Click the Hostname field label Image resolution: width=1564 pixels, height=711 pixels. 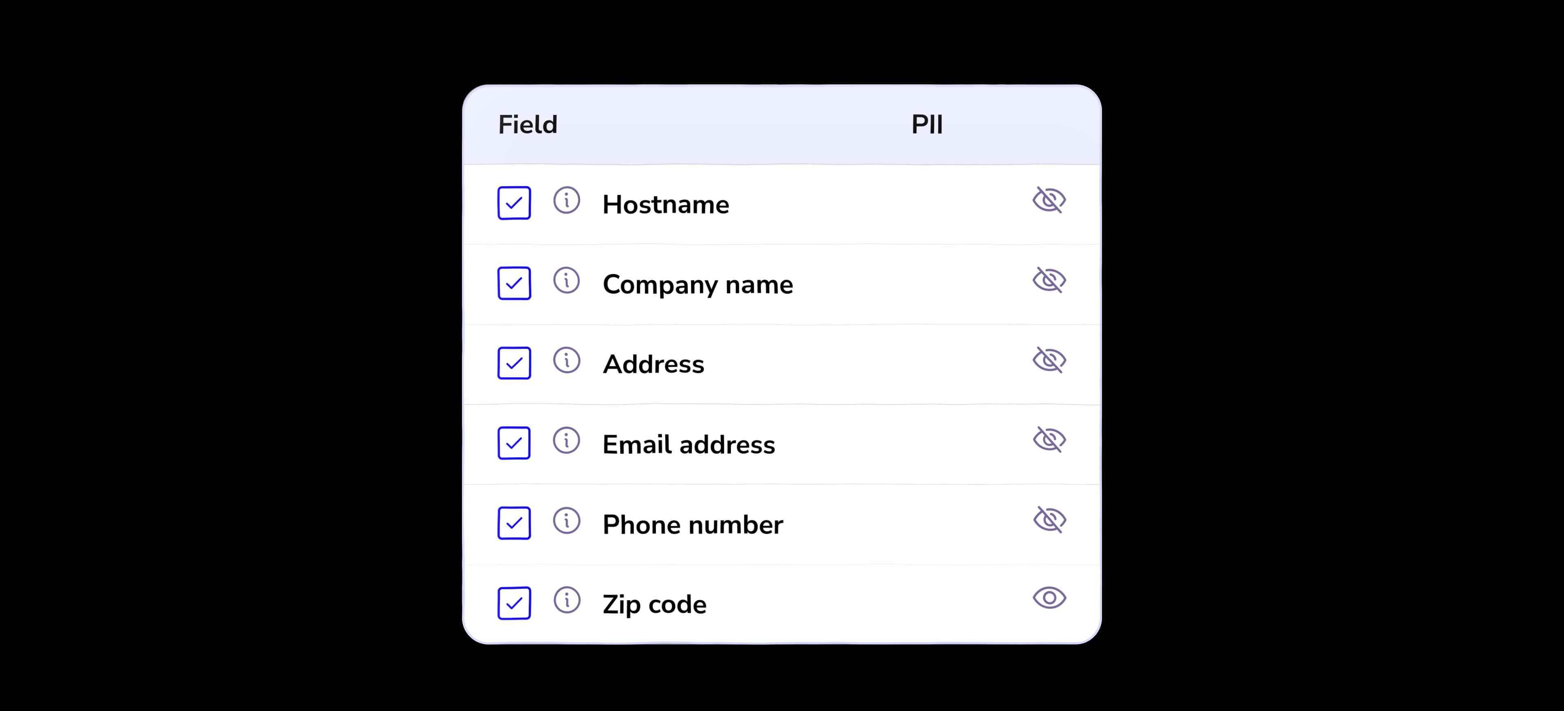click(666, 204)
